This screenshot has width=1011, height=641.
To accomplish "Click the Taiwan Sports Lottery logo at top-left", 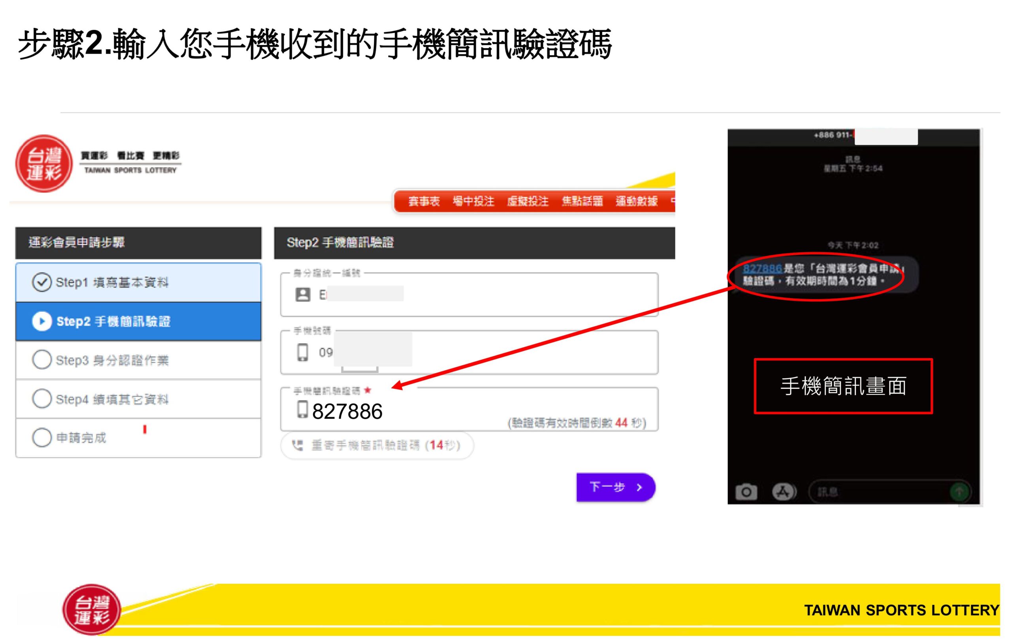I will click(x=44, y=163).
